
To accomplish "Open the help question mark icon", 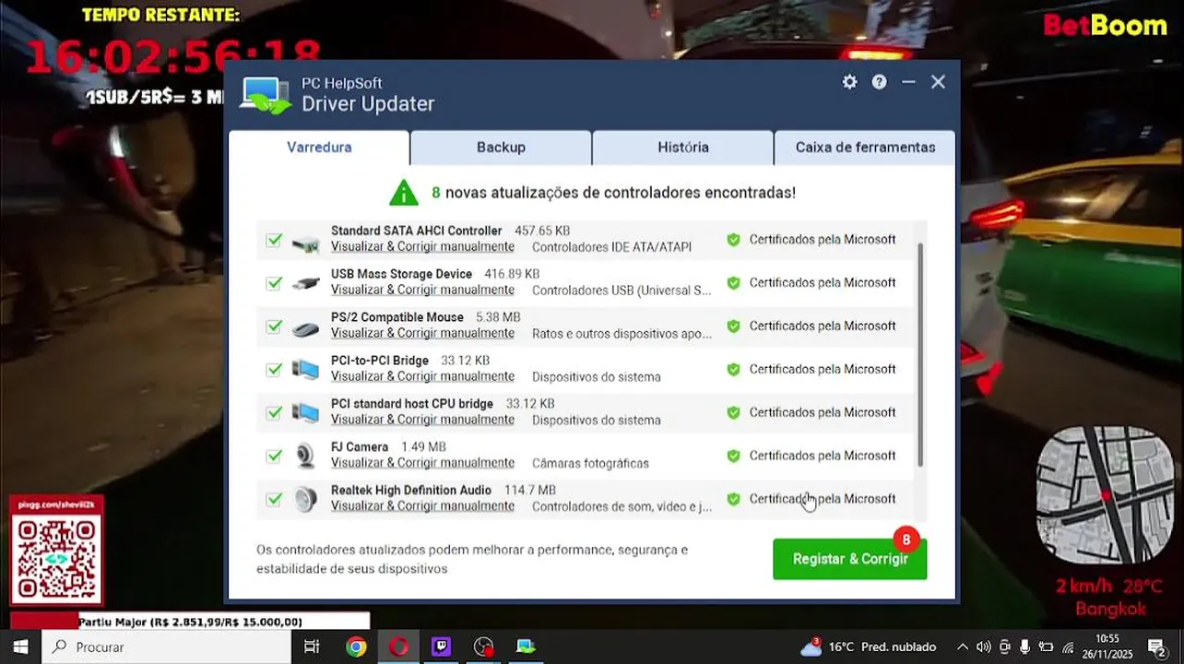I will point(879,82).
